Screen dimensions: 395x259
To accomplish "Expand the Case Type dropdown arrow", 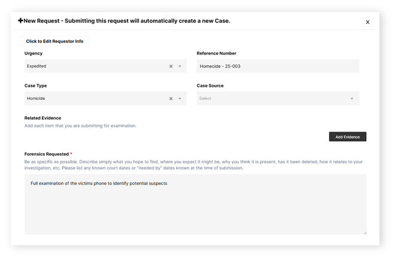I will pos(180,99).
